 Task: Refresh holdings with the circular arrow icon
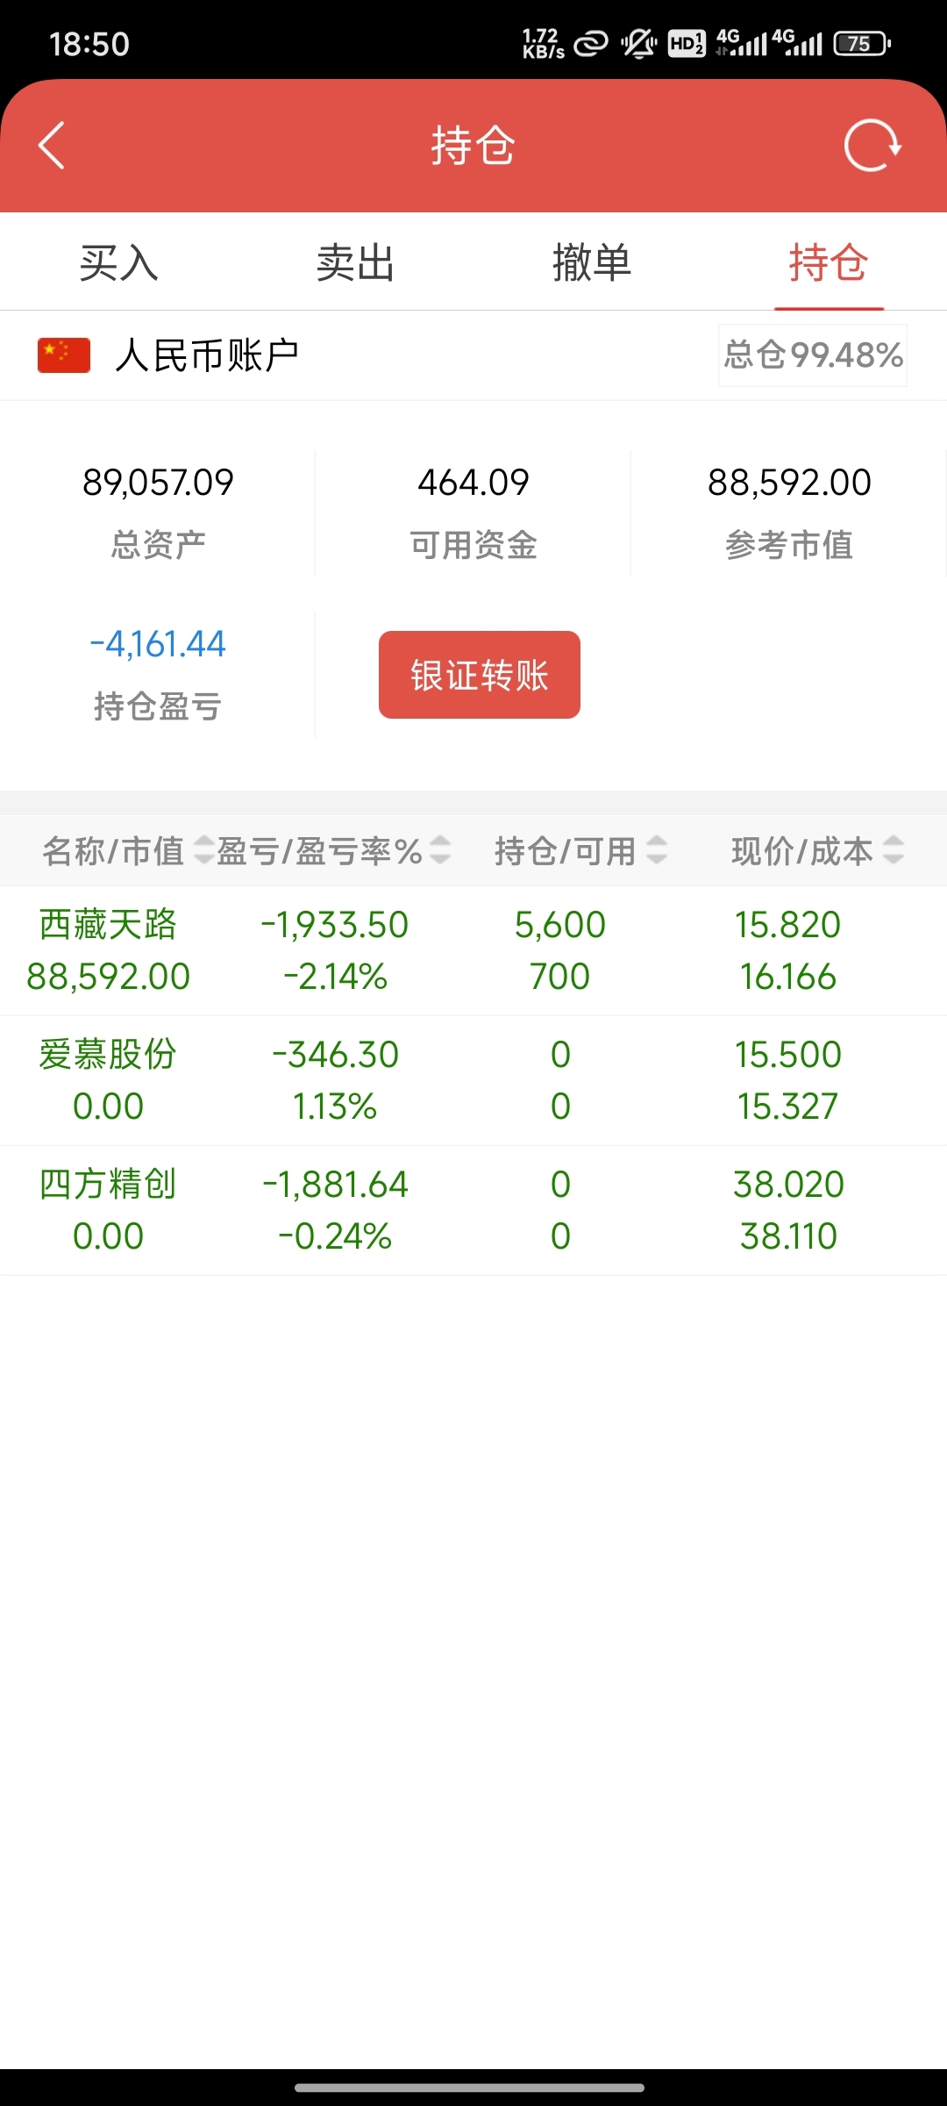pyautogui.click(x=872, y=146)
